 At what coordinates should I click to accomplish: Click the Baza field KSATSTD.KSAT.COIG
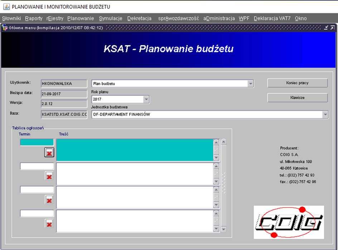64,114
